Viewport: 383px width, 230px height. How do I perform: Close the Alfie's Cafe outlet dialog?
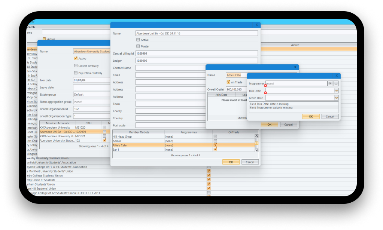295,67
